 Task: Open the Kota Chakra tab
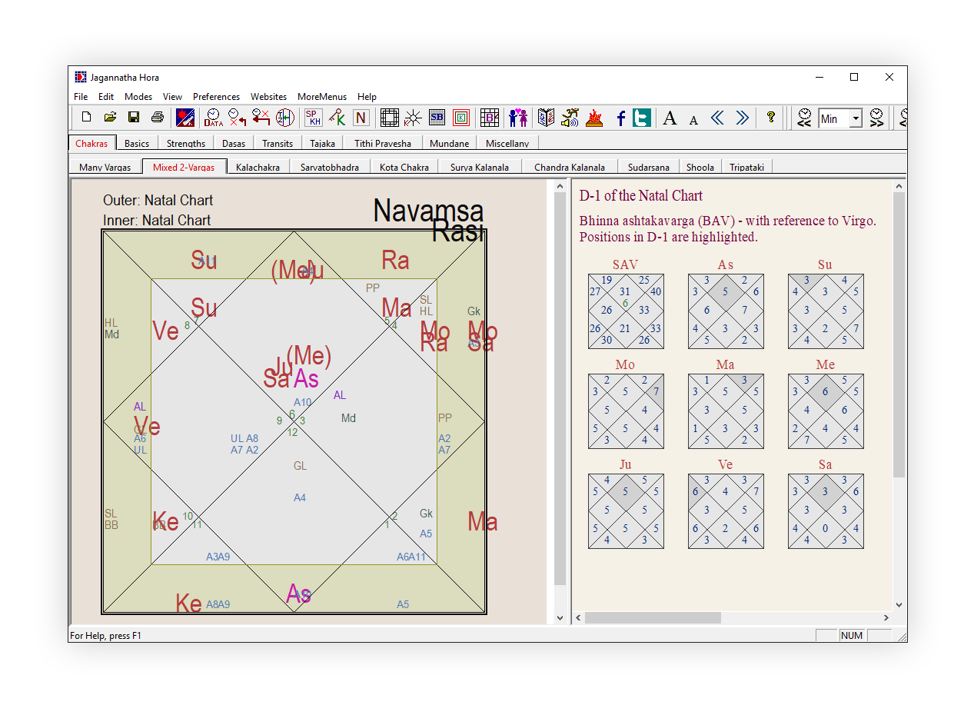coord(404,167)
